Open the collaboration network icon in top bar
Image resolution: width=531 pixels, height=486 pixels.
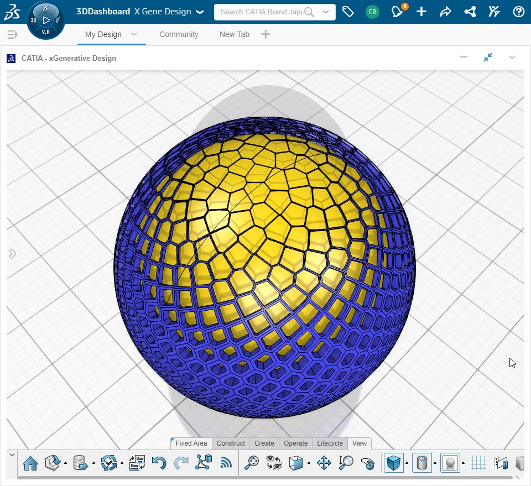(x=470, y=12)
